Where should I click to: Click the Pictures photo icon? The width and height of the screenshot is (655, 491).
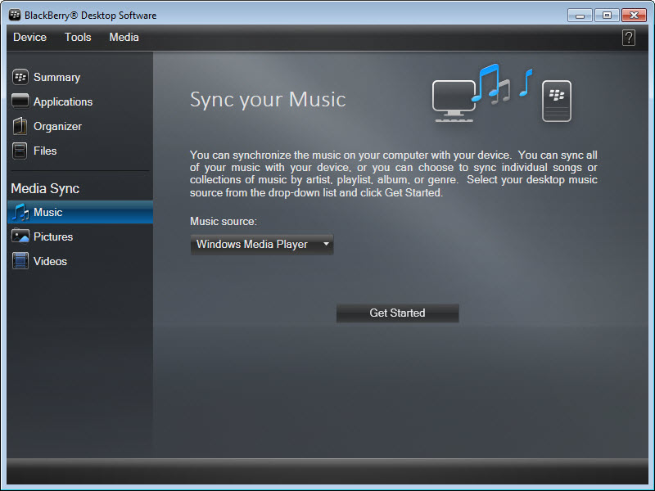(20, 236)
